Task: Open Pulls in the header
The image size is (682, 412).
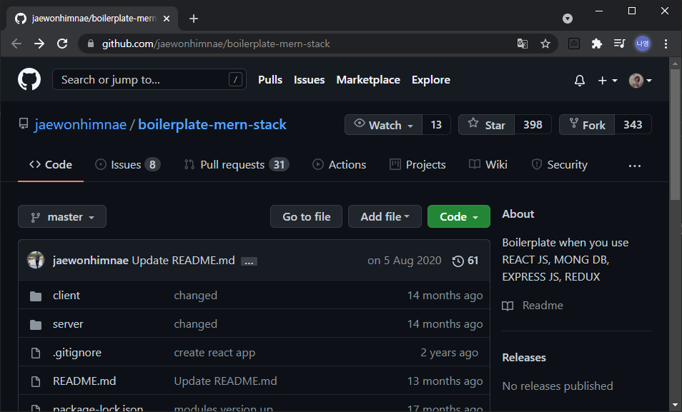Action: pyautogui.click(x=270, y=80)
